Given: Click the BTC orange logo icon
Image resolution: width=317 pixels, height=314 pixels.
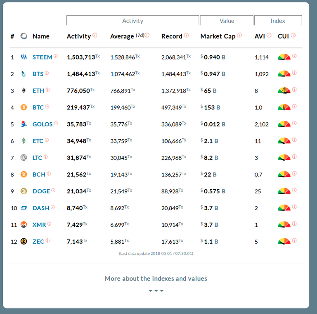Looking at the screenshot, I should click(24, 107).
